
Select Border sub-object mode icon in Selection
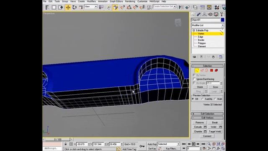206,70
